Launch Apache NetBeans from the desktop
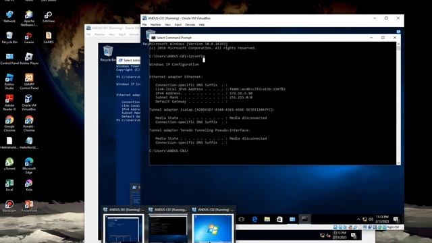Screen dimensions: 432x243 29,18
